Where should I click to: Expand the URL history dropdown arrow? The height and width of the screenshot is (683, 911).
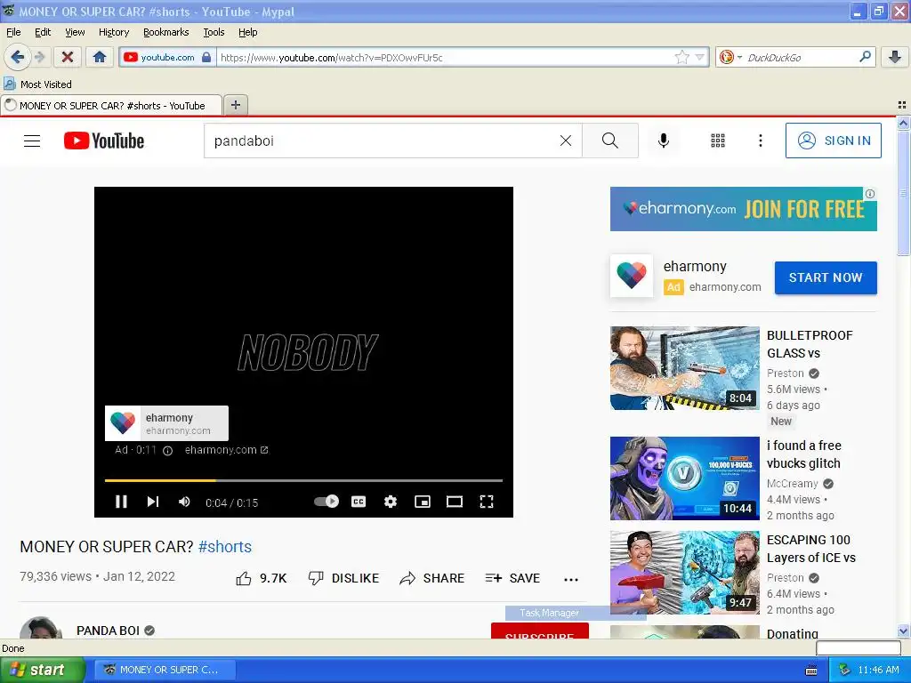click(699, 57)
